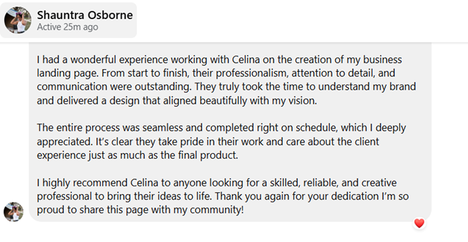The image size is (468, 242).
Task: Select the paragraph starting "I had a wonderful"
Action: pos(226,80)
